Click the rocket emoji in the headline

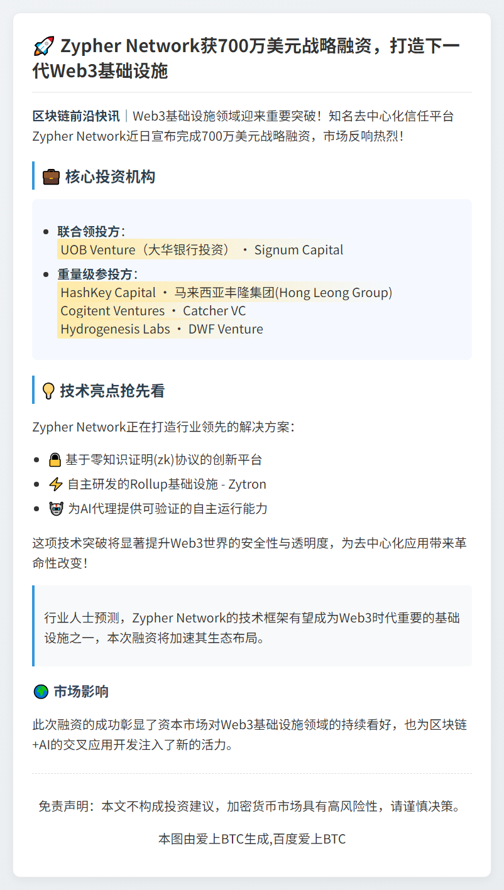[43, 47]
